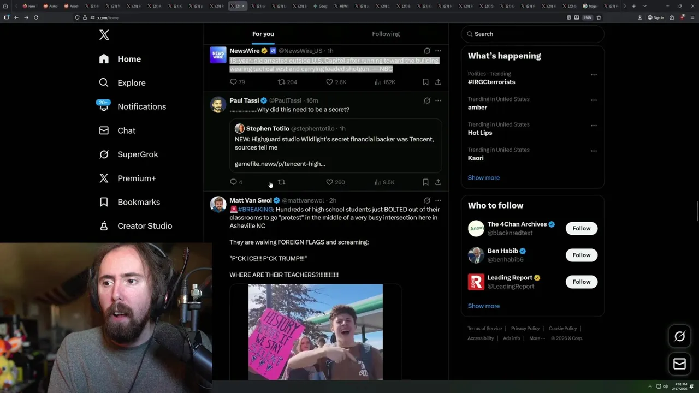Image resolution: width=699 pixels, height=393 pixels.
Task: Open the Kaori trending topic
Action: pyautogui.click(x=476, y=158)
